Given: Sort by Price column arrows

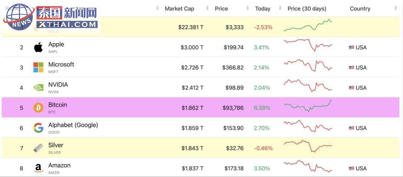Looking at the screenshot, I should coord(248,8).
